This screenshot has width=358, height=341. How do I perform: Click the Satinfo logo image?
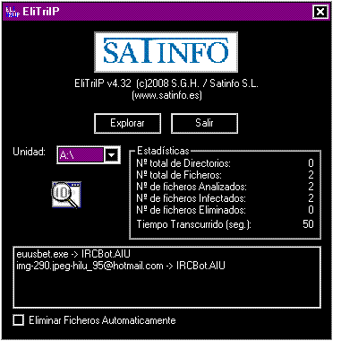pos(166,52)
